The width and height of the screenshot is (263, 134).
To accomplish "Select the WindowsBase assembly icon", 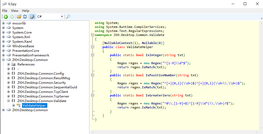I will [x=9, y=46].
